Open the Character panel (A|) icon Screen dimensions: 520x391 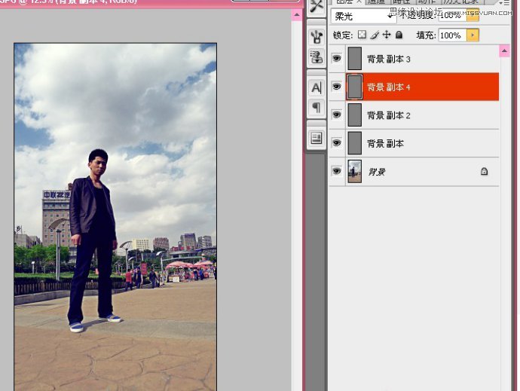point(317,88)
